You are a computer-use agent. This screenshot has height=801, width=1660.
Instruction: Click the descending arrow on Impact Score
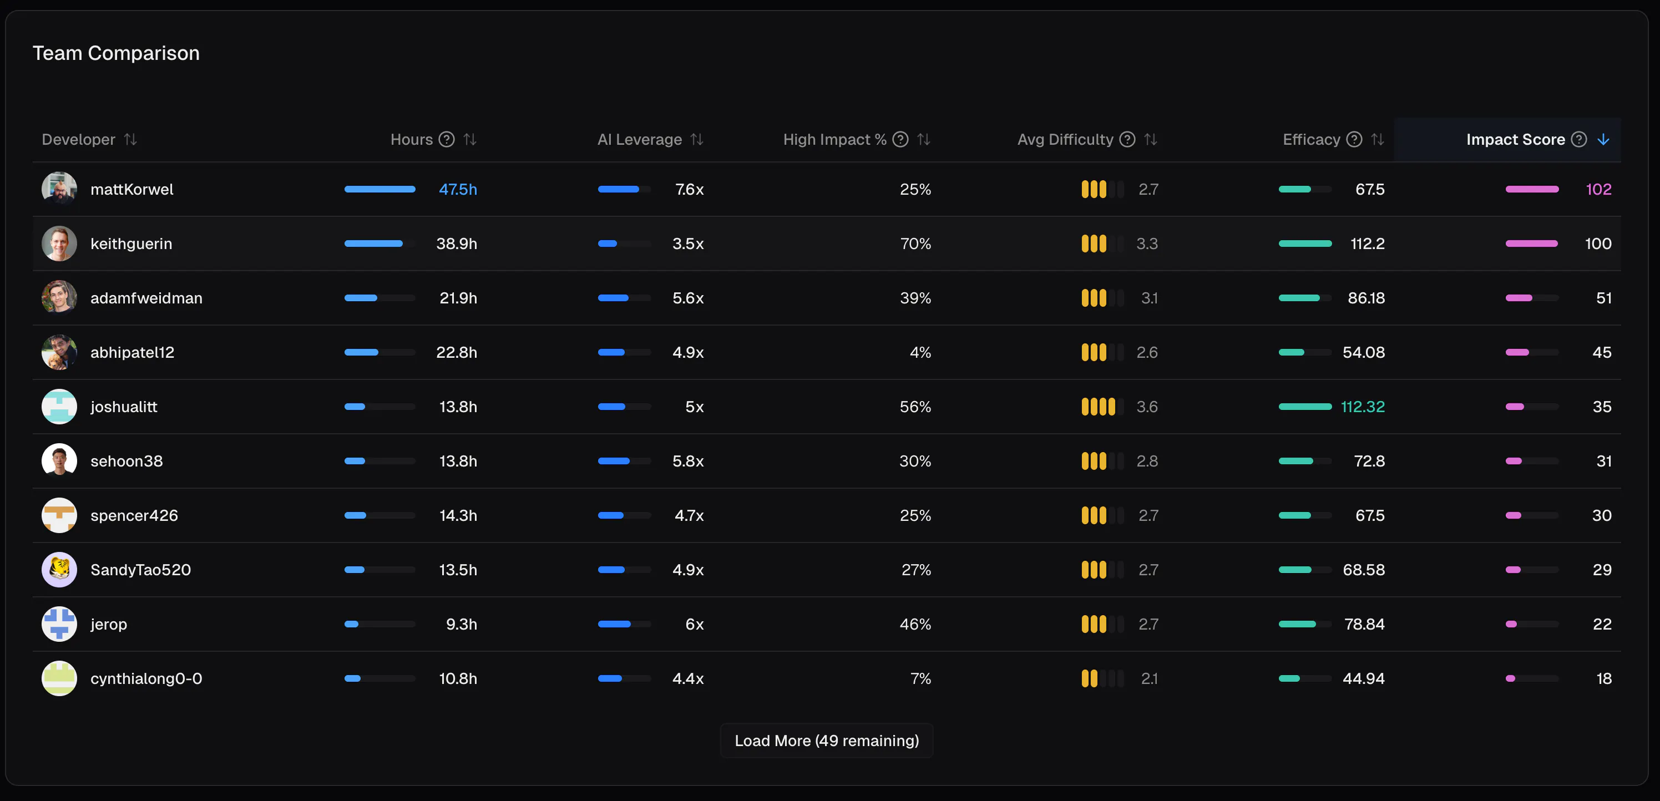[x=1603, y=139]
